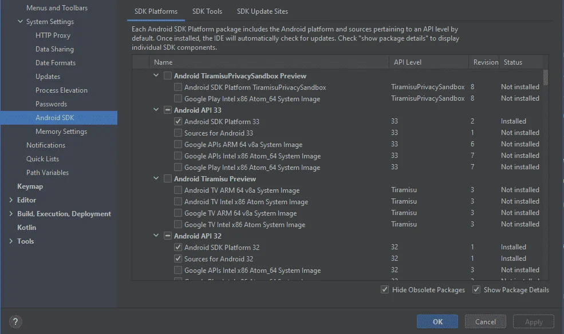Expand the Editor settings section
This screenshot has width=564, height=334.
[x=11, y=200]
